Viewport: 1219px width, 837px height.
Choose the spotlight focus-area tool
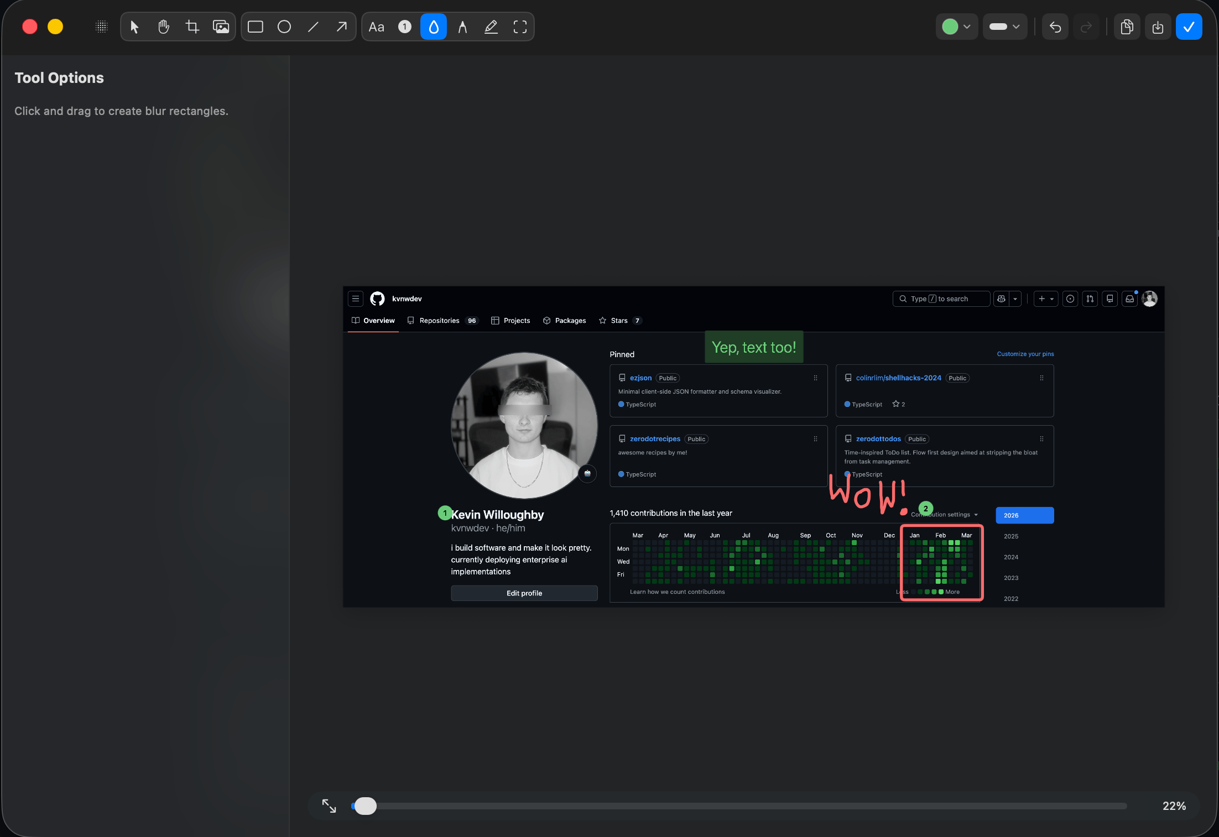click(x=520, y=27)
